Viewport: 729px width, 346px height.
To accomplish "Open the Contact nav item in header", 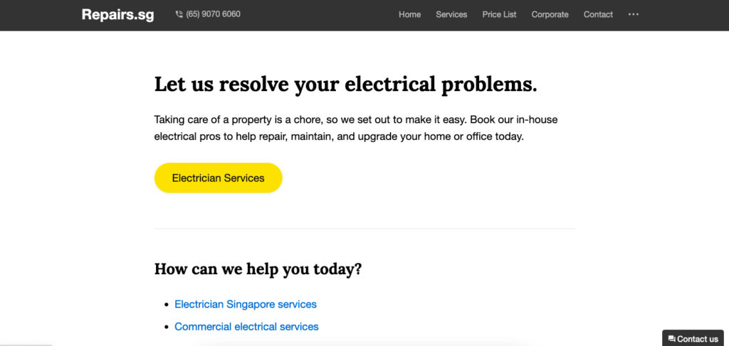I will tap(598, 14).
